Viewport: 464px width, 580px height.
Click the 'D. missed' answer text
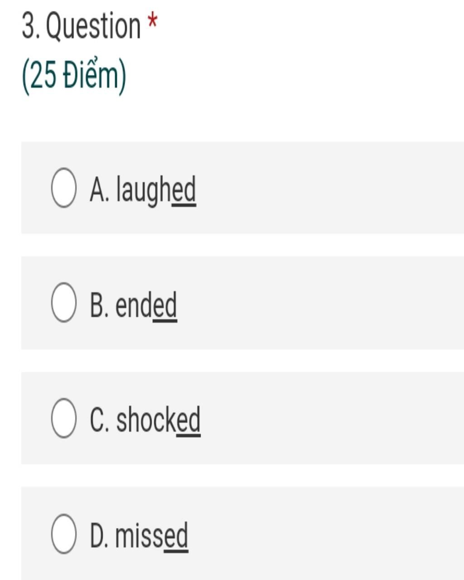coord(138,536)
